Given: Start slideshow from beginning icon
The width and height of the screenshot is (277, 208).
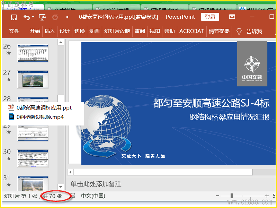Looking at the screenshot, I should click(x=42, y=17).
